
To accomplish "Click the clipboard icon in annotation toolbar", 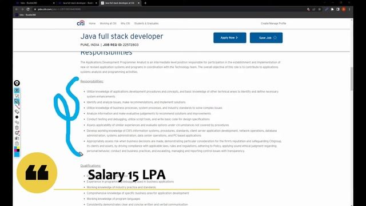I will pos(17,144).
